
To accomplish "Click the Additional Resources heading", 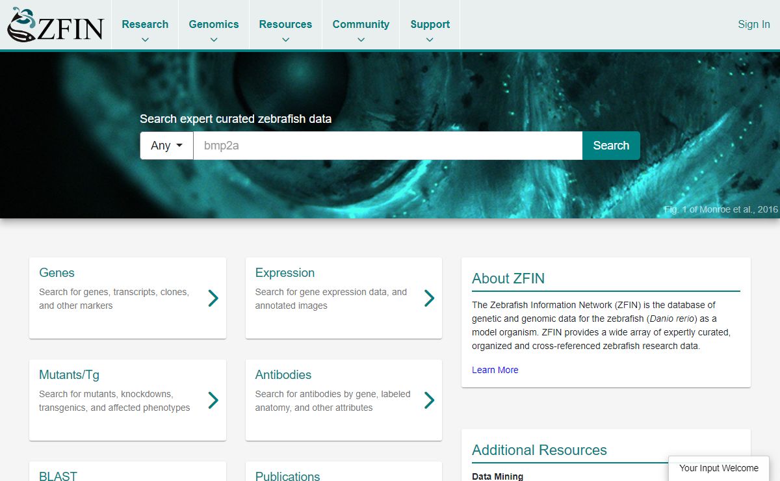I will point(539,450).
